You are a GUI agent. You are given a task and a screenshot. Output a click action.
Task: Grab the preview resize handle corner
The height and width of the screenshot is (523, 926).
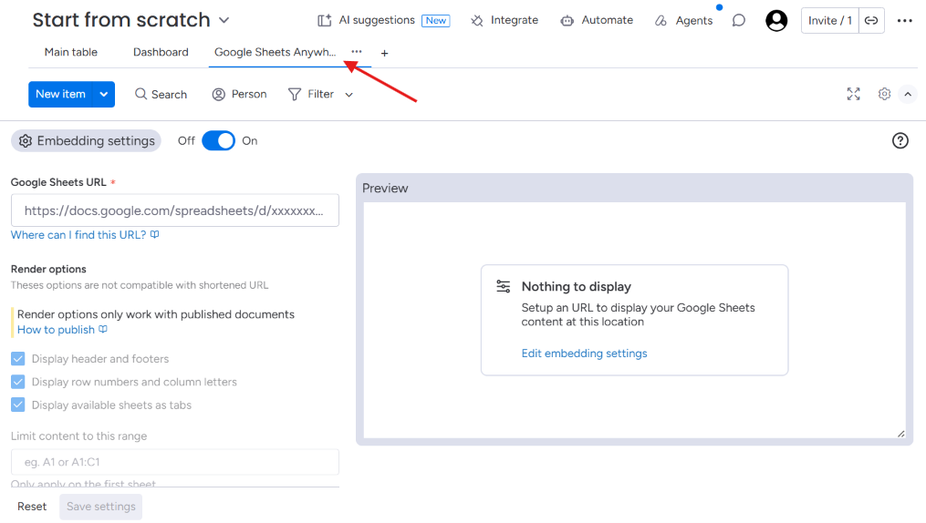(x=900, y=434)
